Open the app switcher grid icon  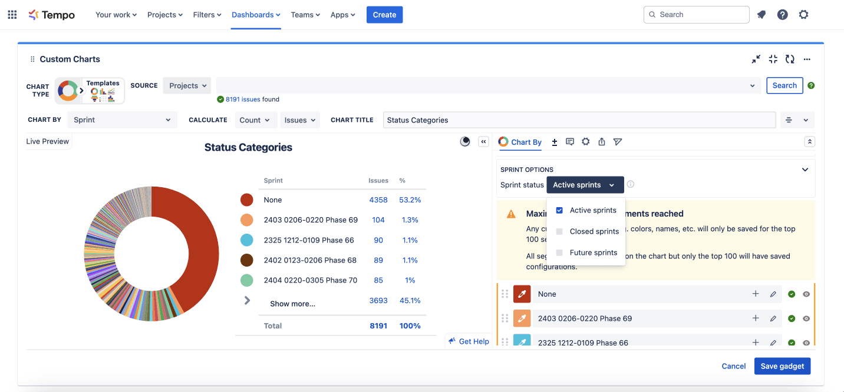click(12, 15)
